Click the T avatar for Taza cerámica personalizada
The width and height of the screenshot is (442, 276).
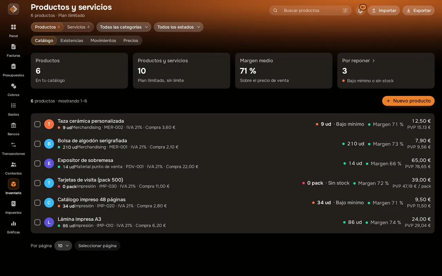(x=49, y=124)
